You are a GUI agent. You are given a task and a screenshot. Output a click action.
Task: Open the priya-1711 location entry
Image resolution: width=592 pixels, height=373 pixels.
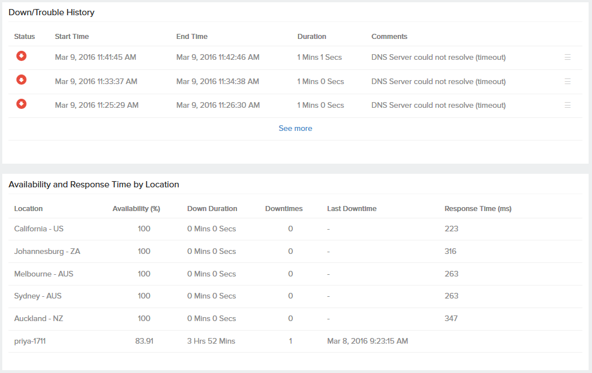[x=30, y=341]
